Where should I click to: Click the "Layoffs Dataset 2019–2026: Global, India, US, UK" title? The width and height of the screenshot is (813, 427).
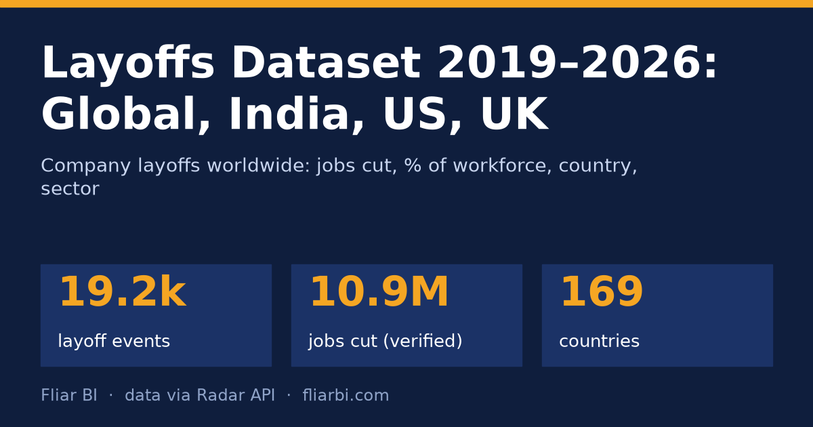point(379,89)
